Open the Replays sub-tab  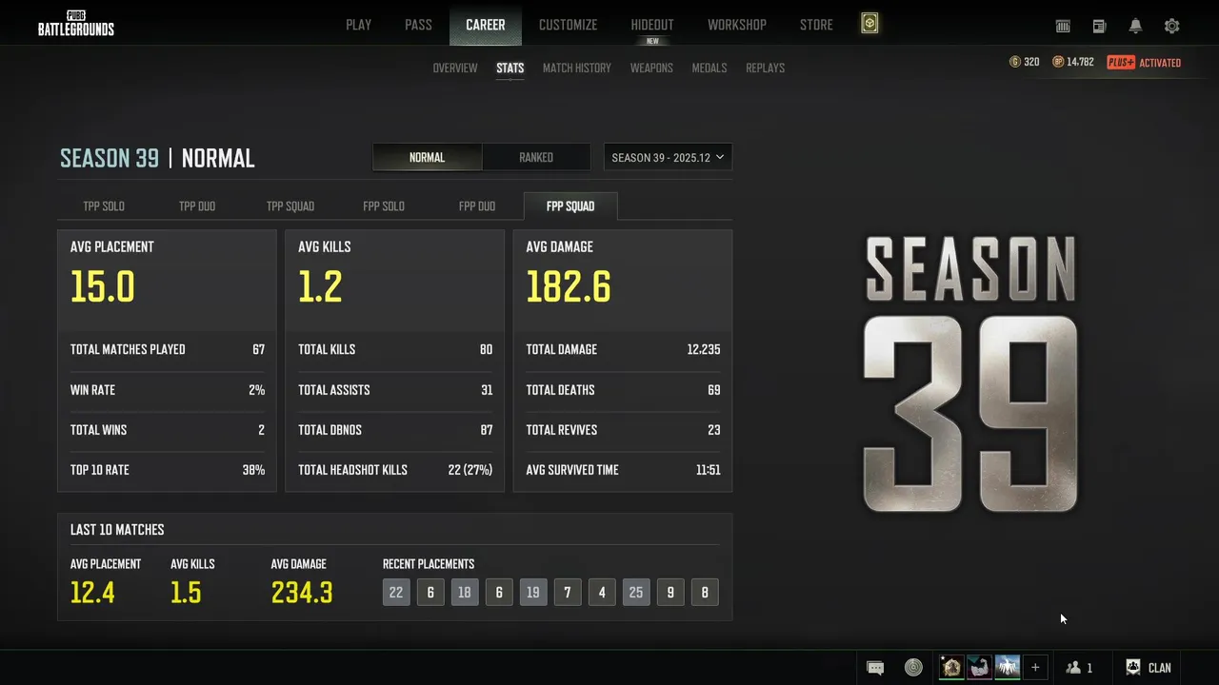pyautogui.click(x=766, y=68)
